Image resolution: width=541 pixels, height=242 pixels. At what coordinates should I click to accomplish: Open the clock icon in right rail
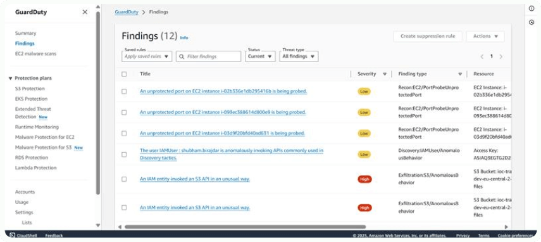pos(532,22)
